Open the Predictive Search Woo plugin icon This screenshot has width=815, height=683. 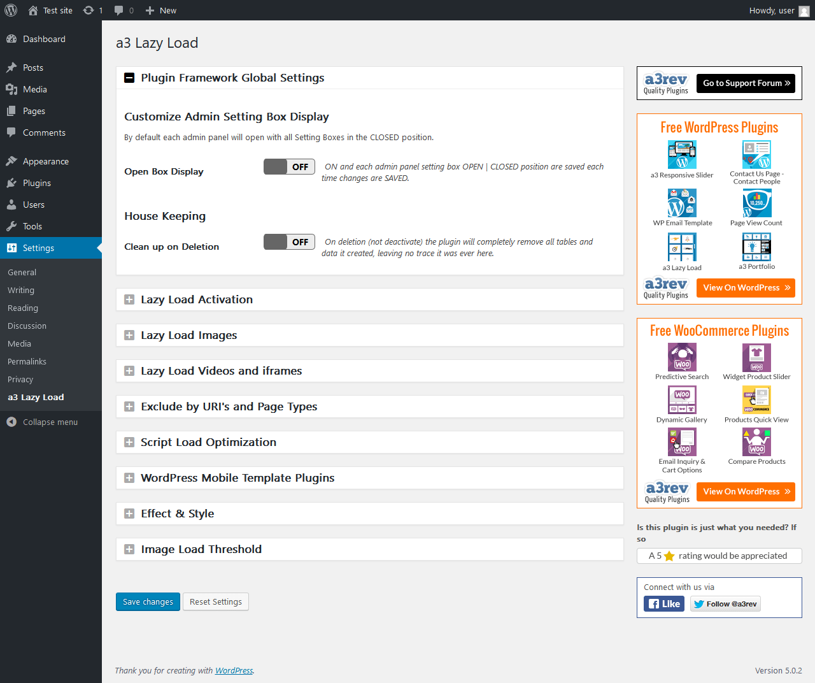pos(682,357)
